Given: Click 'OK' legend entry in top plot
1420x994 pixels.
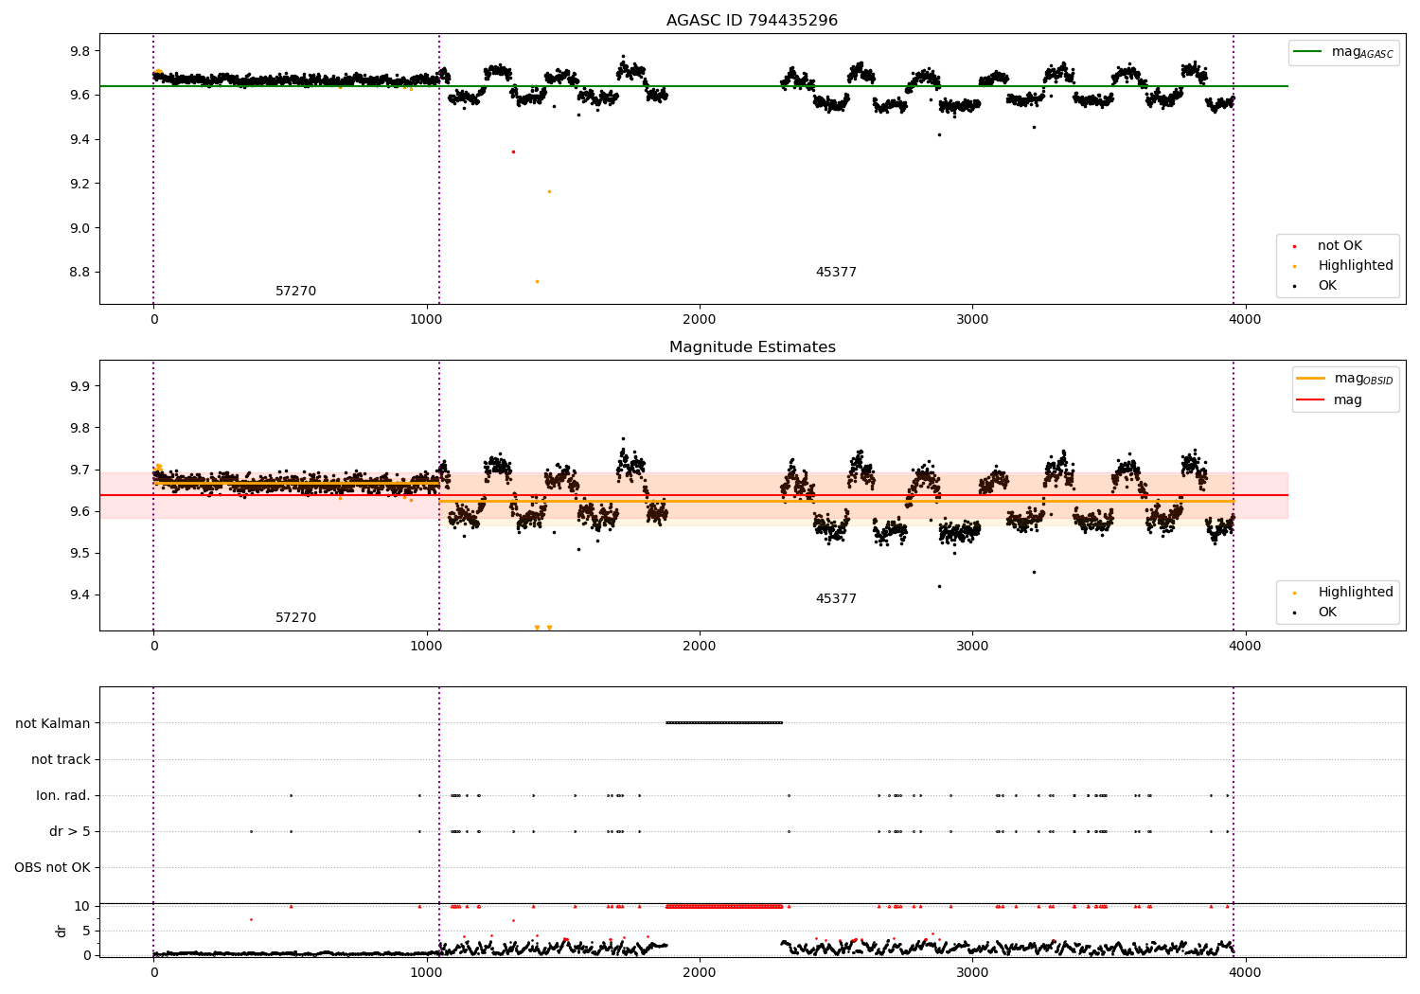Looking at the screenshot, I should click(x=1316, y=286).
